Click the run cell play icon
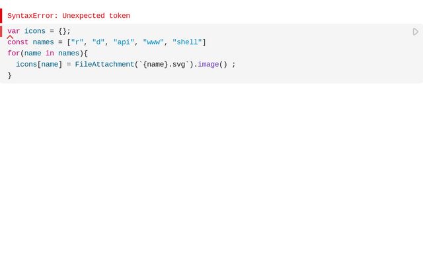This screenshot has height=264, width=423. [416, 32]
